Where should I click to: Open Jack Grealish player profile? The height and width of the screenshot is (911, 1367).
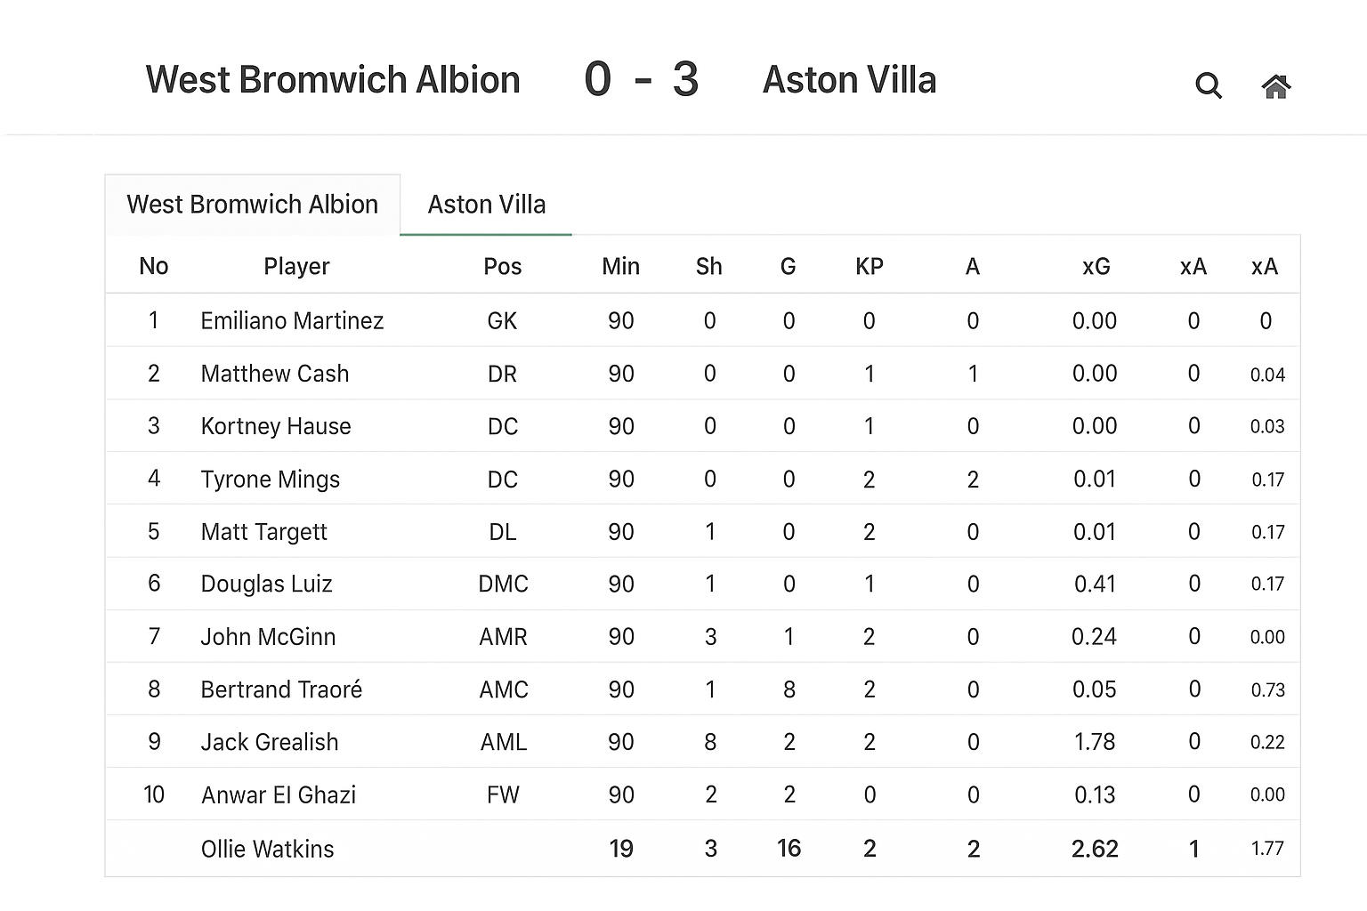point(270,742)
